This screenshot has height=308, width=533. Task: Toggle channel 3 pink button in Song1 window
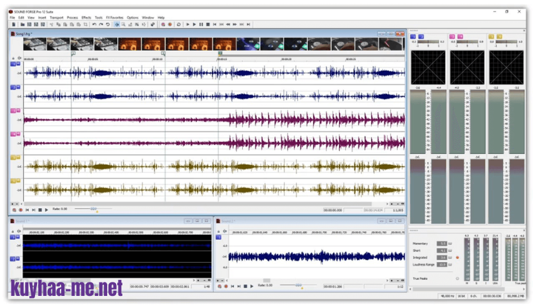point(13,111)
